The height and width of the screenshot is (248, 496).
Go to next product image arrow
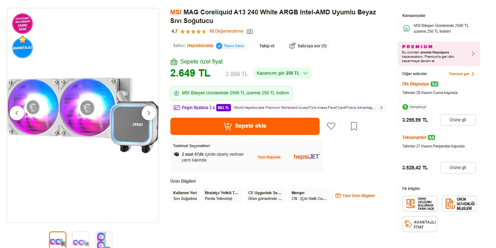point(149,113)
